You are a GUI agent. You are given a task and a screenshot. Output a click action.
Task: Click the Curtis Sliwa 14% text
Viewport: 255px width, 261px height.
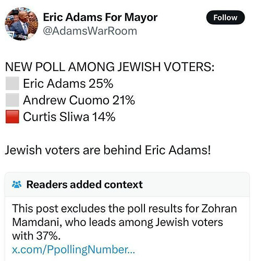click(69, 117)
